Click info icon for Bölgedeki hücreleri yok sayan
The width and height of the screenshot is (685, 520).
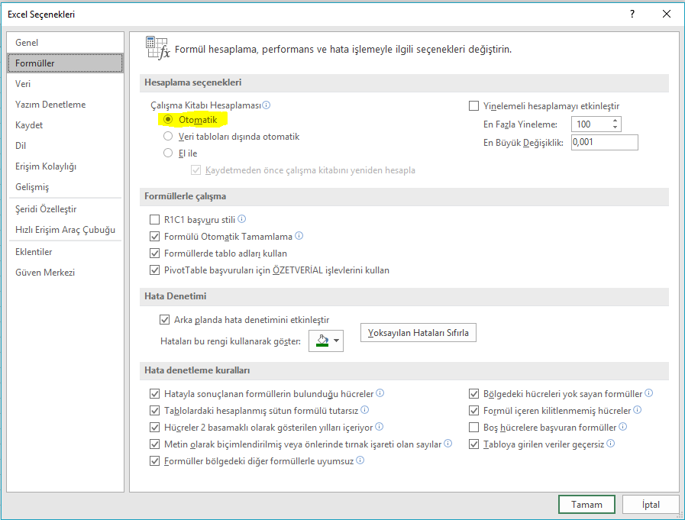649,393
